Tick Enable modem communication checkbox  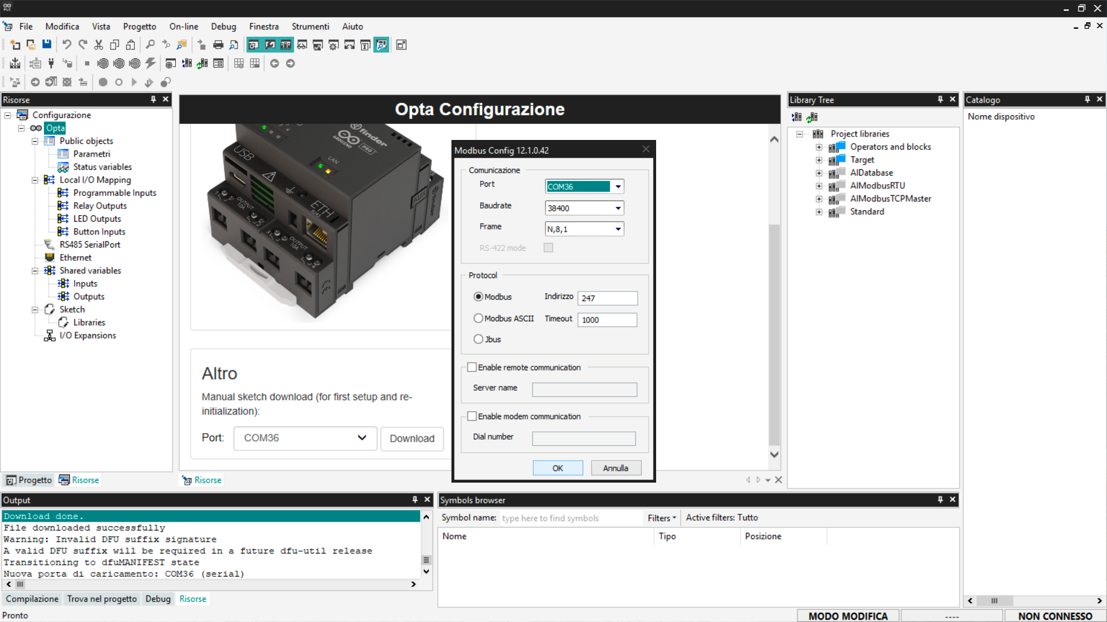(472, 416)
